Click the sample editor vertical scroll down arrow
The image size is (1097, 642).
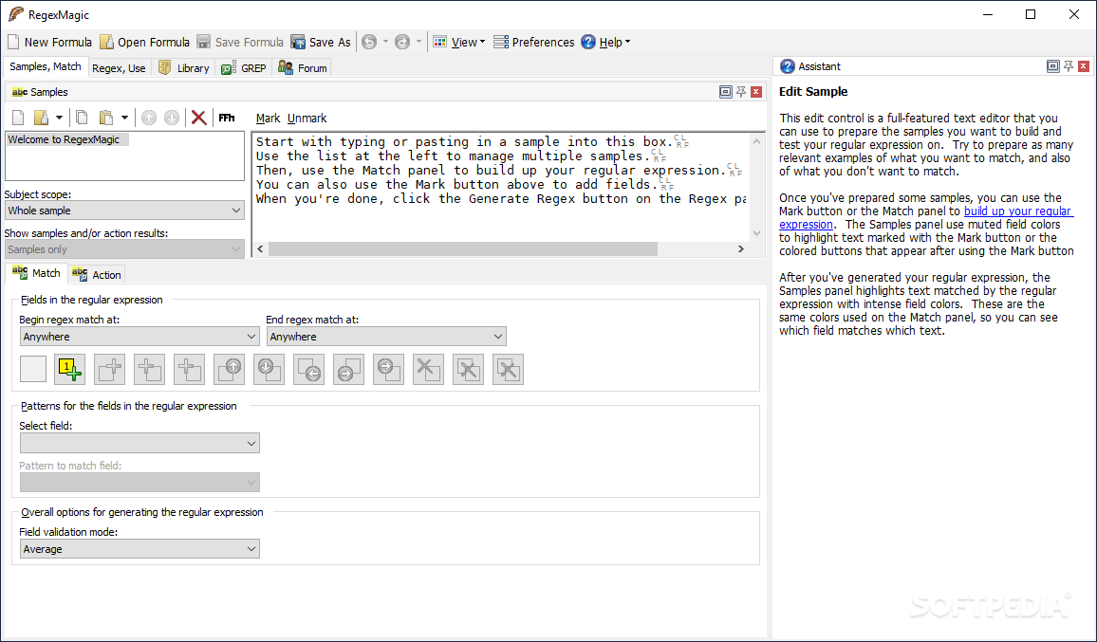757,233
